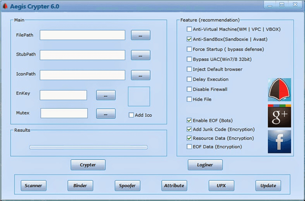305x201 pixels.
Task: Click the 'Feature (recommendation)' group label
Action: pos(210,20)
